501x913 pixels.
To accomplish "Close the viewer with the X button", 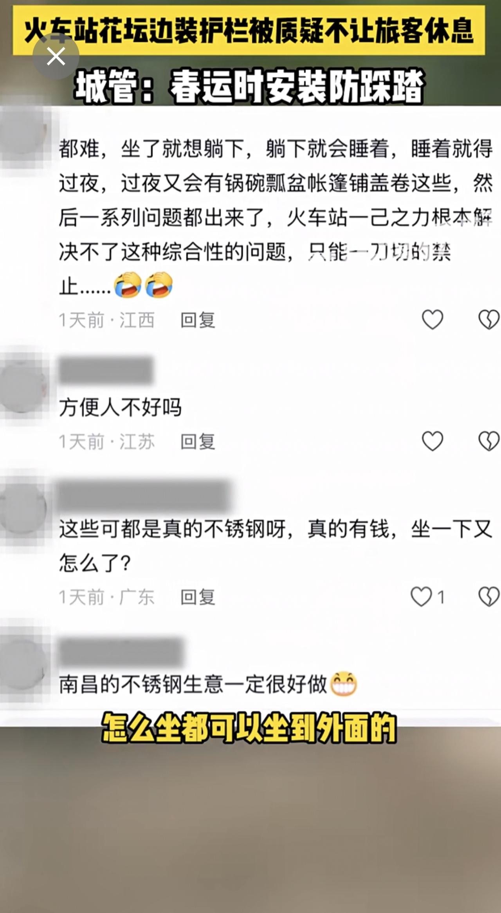I will [x=56, y=56].
